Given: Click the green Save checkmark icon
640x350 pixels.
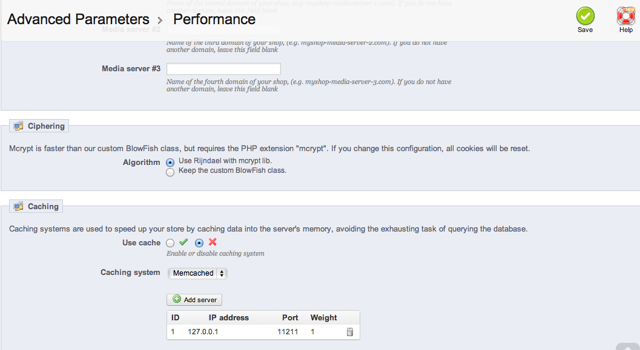Looking at the screenshot, I should coord(585,16).
